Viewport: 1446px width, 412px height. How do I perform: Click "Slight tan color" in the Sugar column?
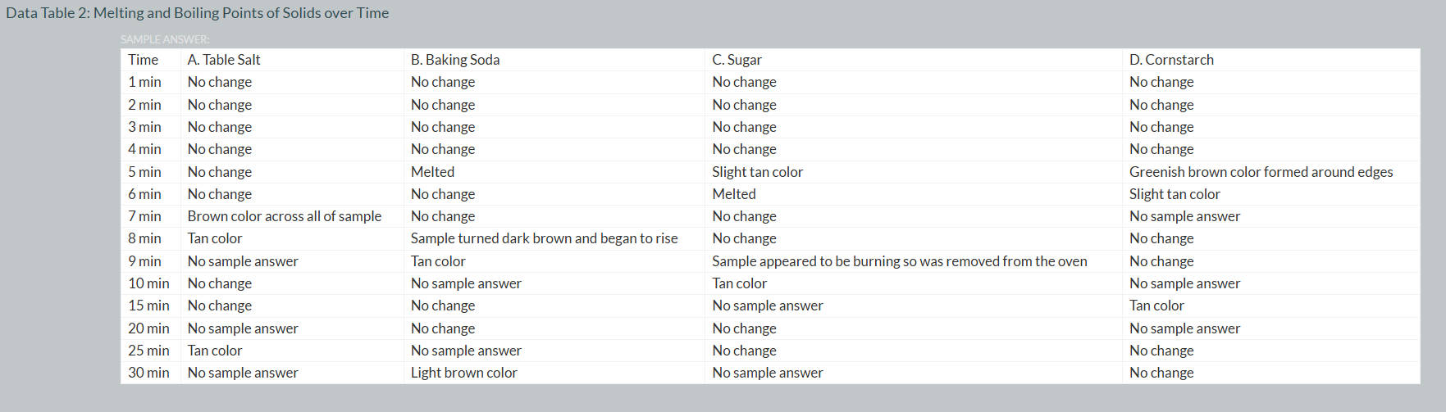tap(757, 172)
